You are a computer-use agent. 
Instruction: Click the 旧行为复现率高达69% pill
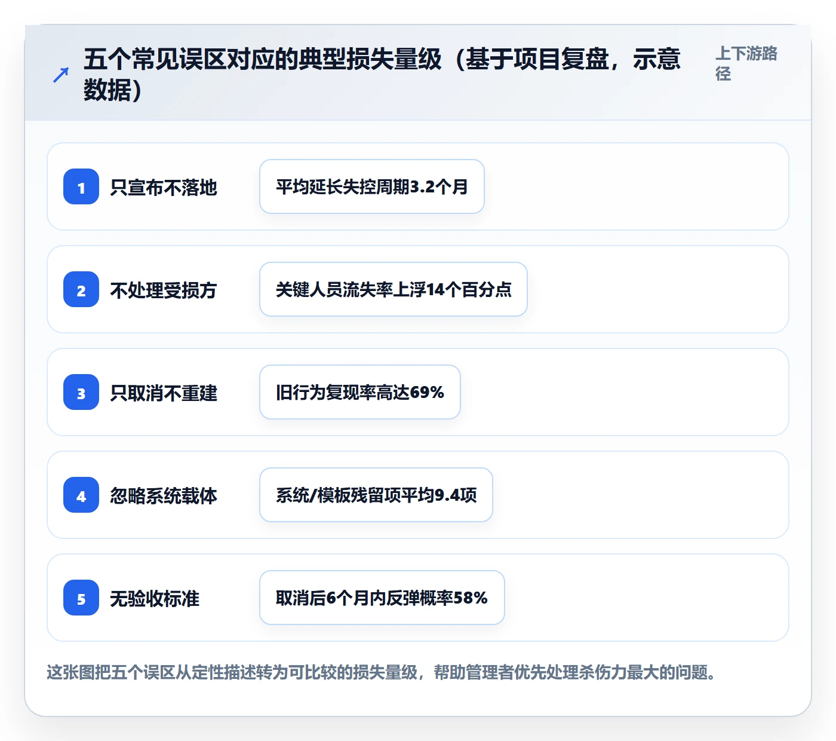(360, 392)
